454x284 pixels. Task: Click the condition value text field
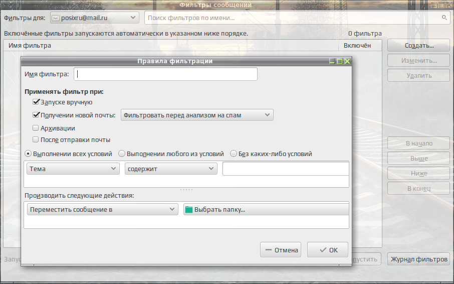(x=286, y=169)
